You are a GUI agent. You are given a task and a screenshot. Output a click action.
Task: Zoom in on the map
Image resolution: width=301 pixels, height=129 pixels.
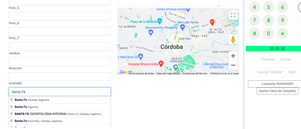(233, 56)
